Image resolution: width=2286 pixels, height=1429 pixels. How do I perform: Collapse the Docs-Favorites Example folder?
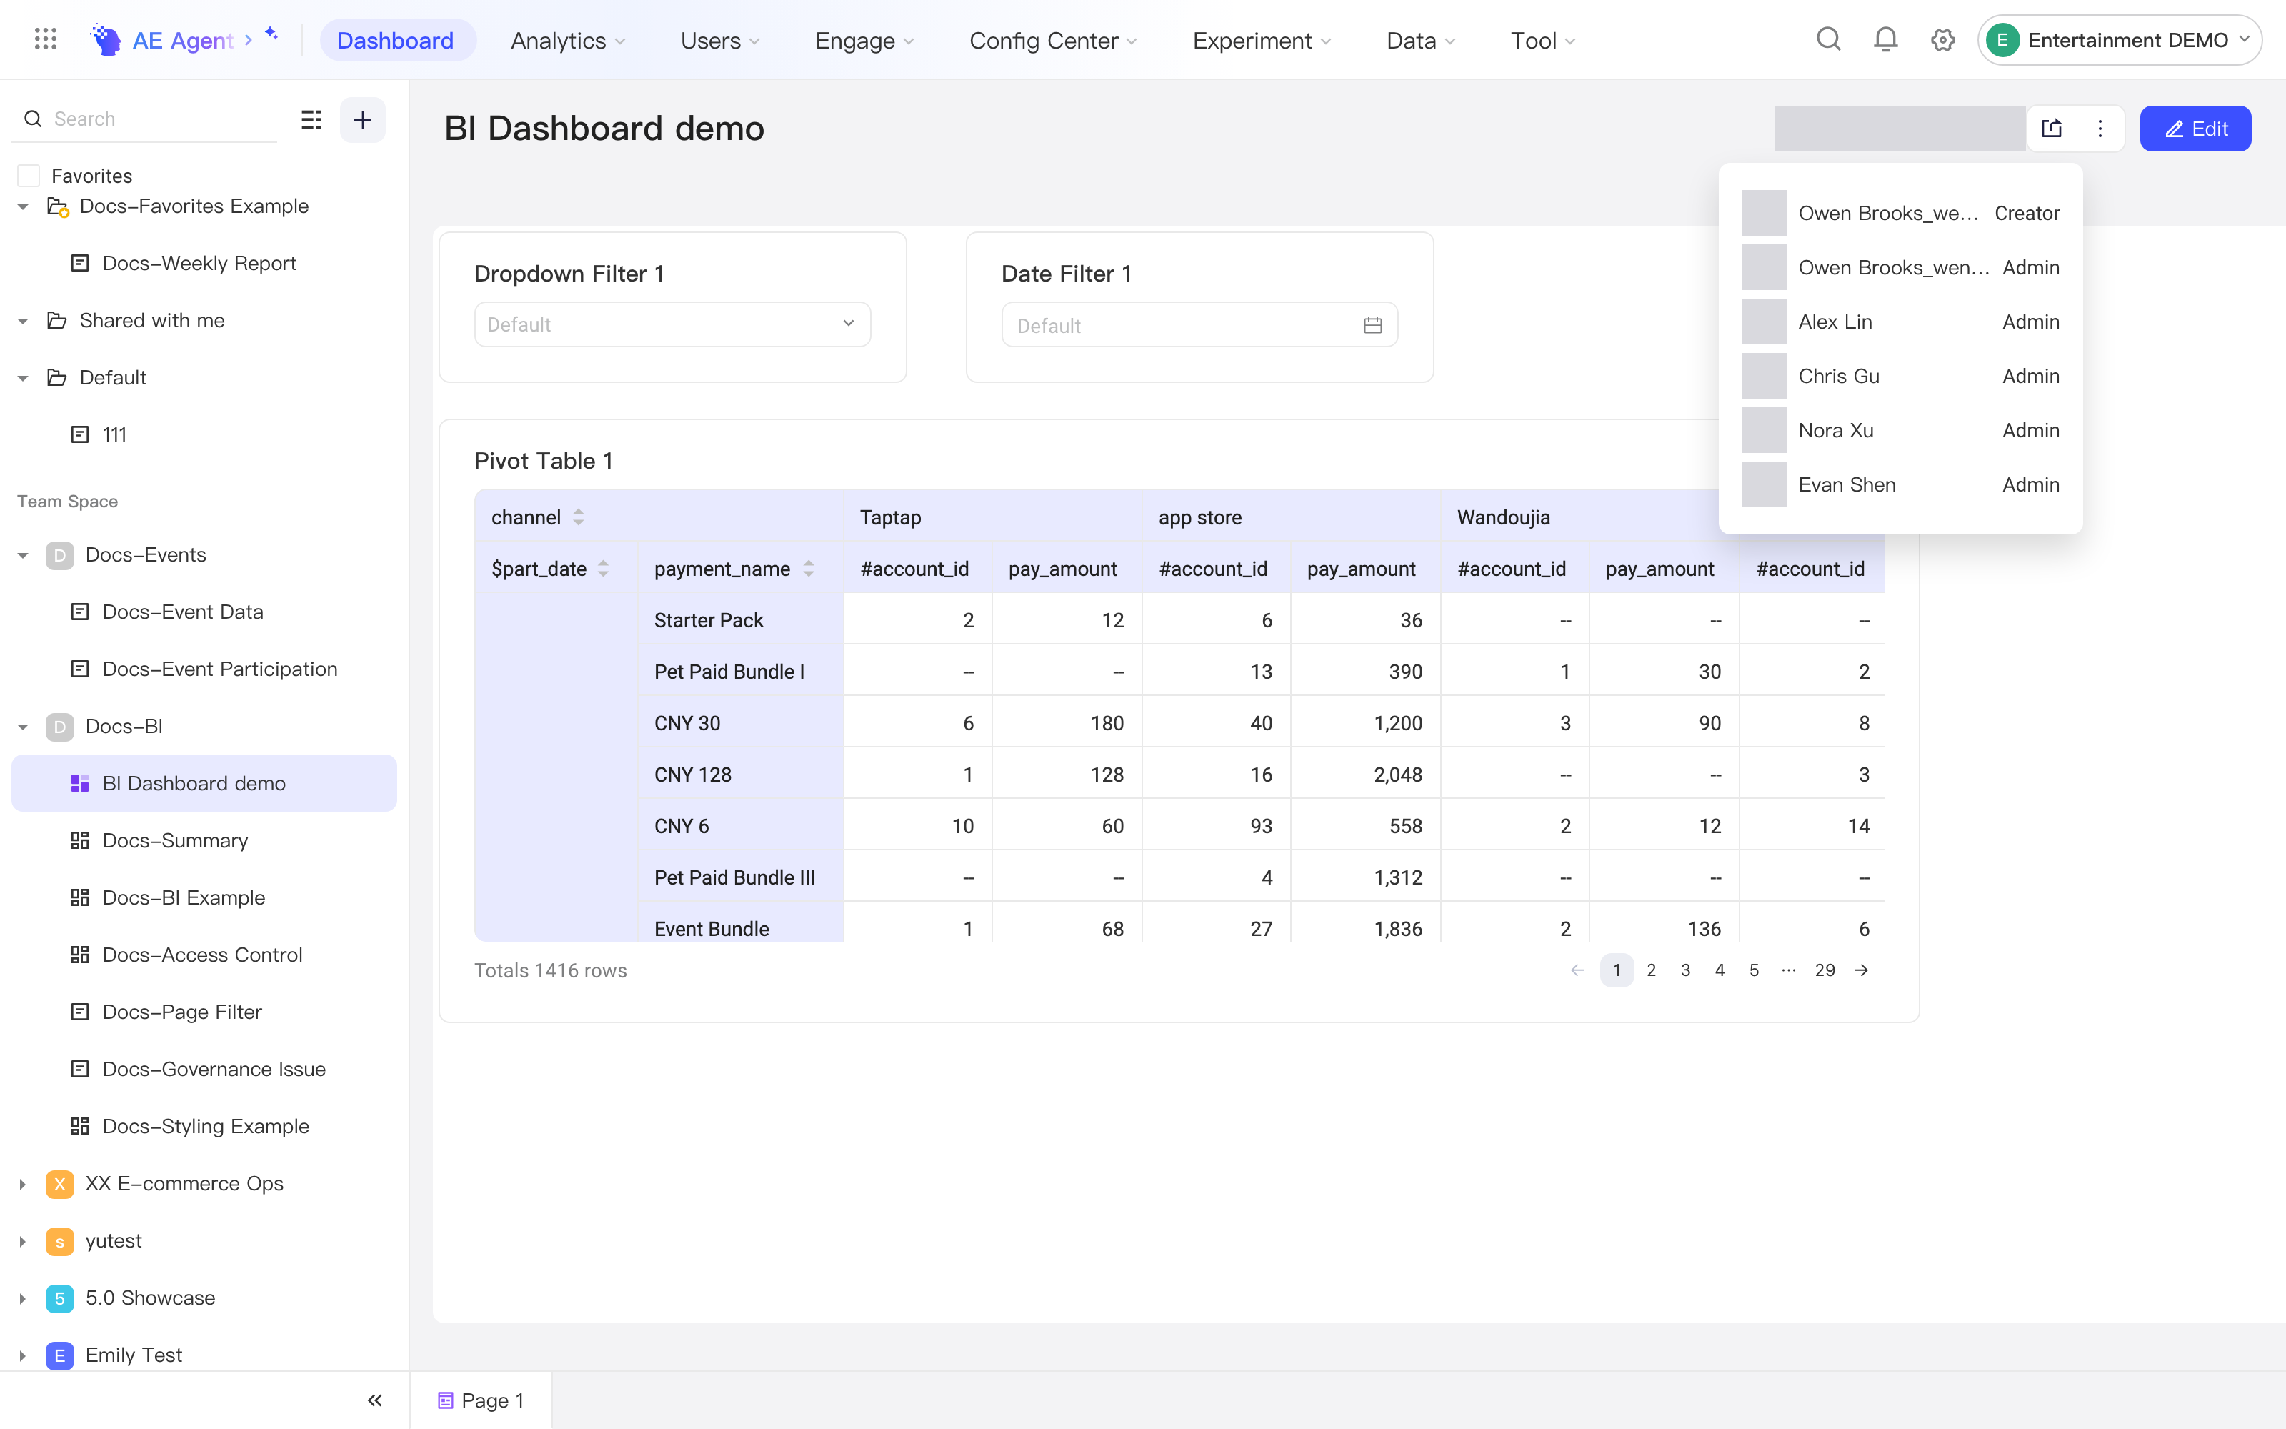23,206
